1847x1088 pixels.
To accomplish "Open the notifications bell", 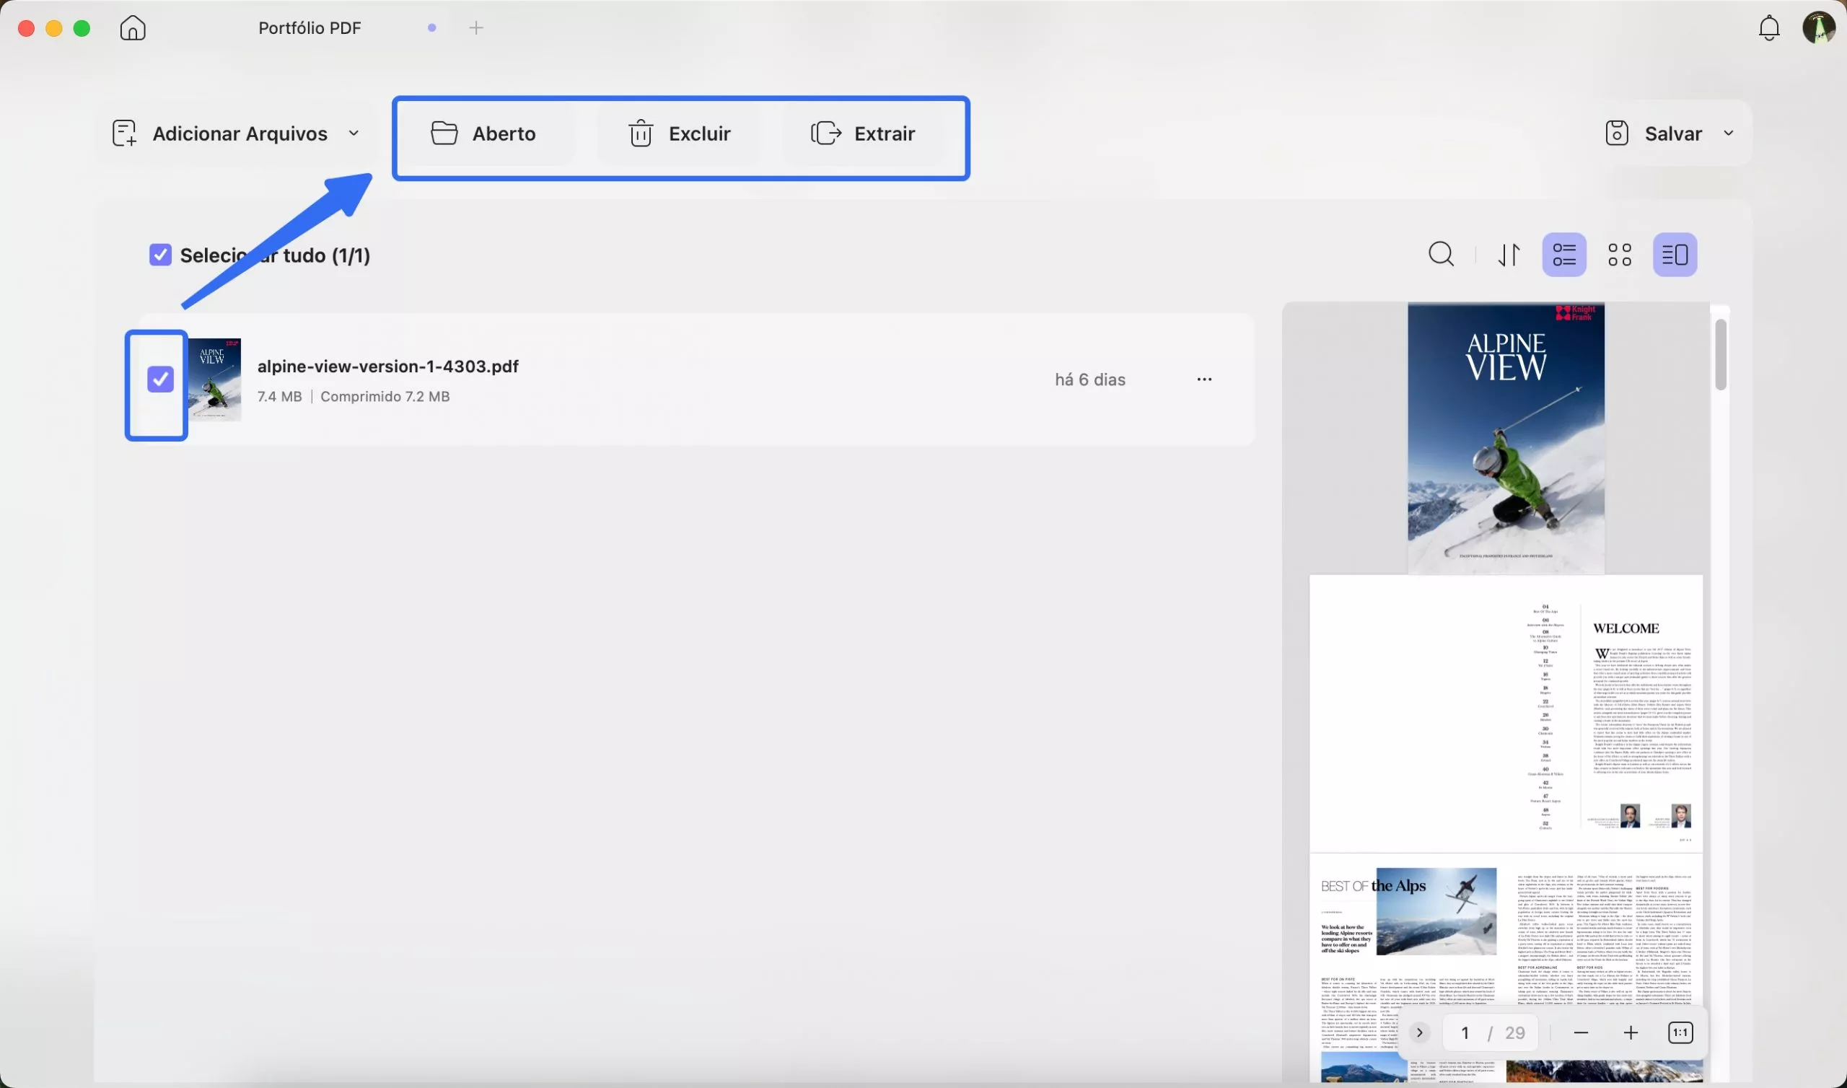I will (1768, 29).
